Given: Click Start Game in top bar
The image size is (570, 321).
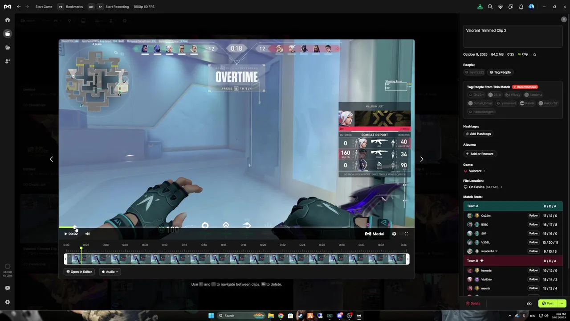Looking at the screenshot, I should click(44, 7).
